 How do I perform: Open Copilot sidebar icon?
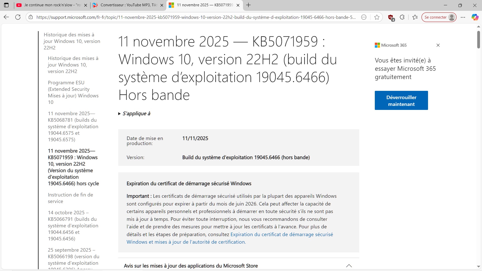[474, 17]
